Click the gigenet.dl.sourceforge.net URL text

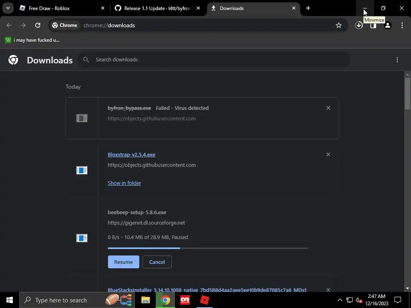(x=146, y=223)
